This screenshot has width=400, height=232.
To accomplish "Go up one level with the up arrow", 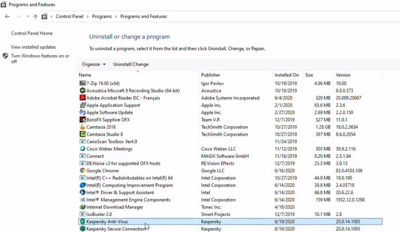I will [36, 17].
